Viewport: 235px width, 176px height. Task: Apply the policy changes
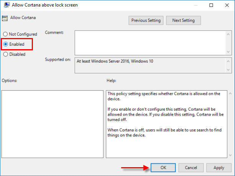[219, 168]
